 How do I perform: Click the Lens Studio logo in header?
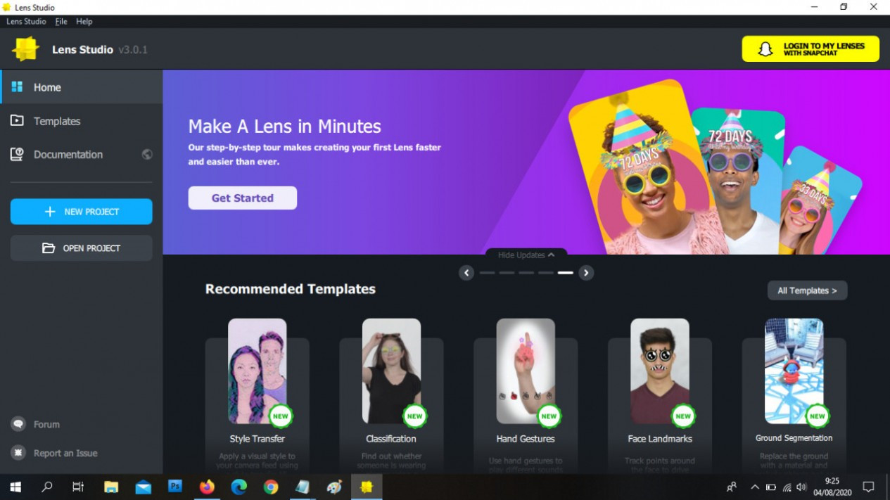(x=26, y=49)
